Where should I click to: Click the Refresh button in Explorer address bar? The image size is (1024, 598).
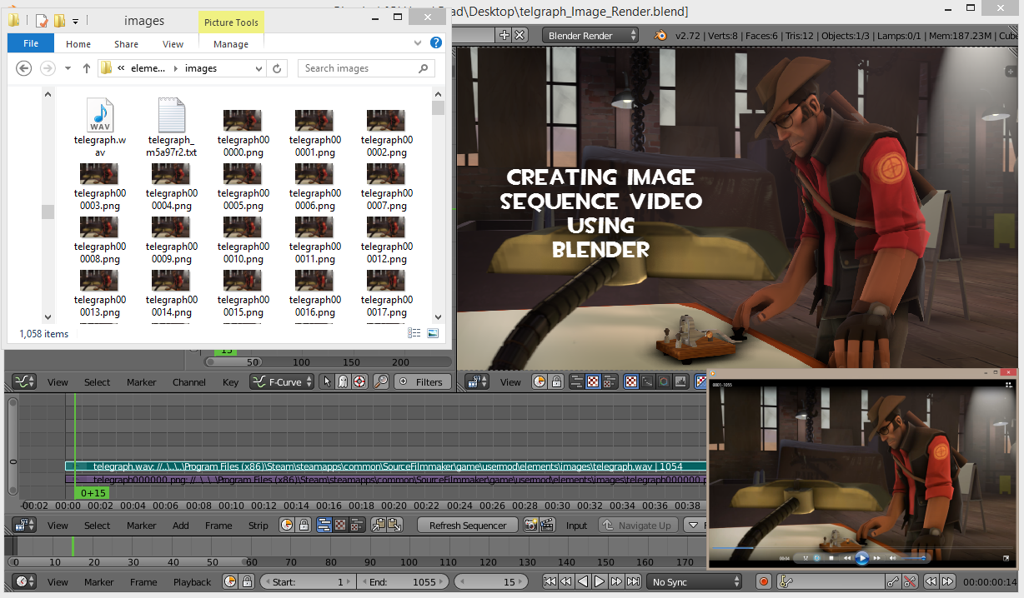point(278,68)
